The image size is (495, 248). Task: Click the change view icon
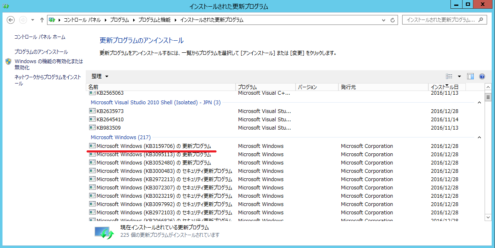tap(449, 76)
